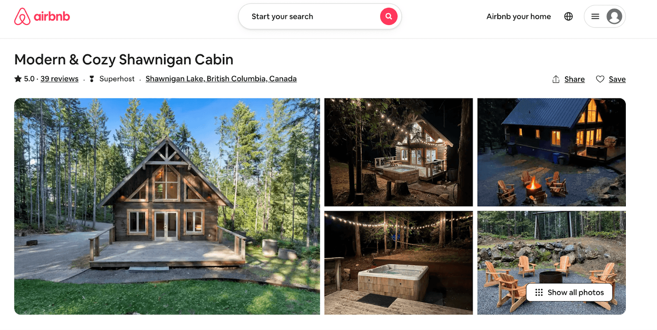Click the Start your search field
The height and width of the screenshot is (330, 657).
click(x=320, y=16)
